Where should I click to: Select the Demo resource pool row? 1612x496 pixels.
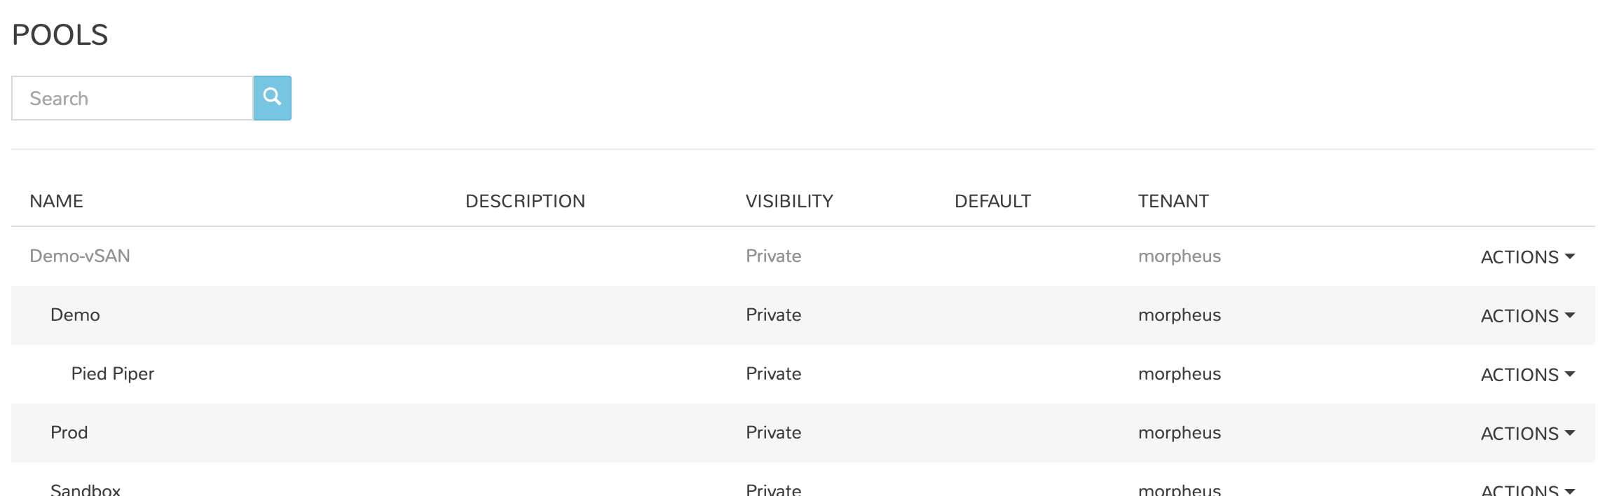pyautogui.click(x=75, y=315)
